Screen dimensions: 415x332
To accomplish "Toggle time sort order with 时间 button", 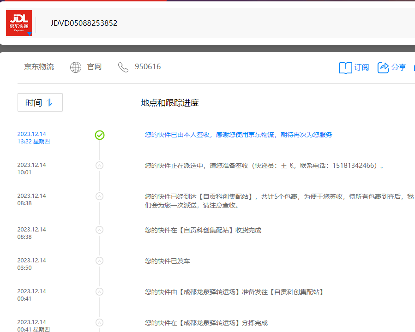I will click(x=40, y=102).
